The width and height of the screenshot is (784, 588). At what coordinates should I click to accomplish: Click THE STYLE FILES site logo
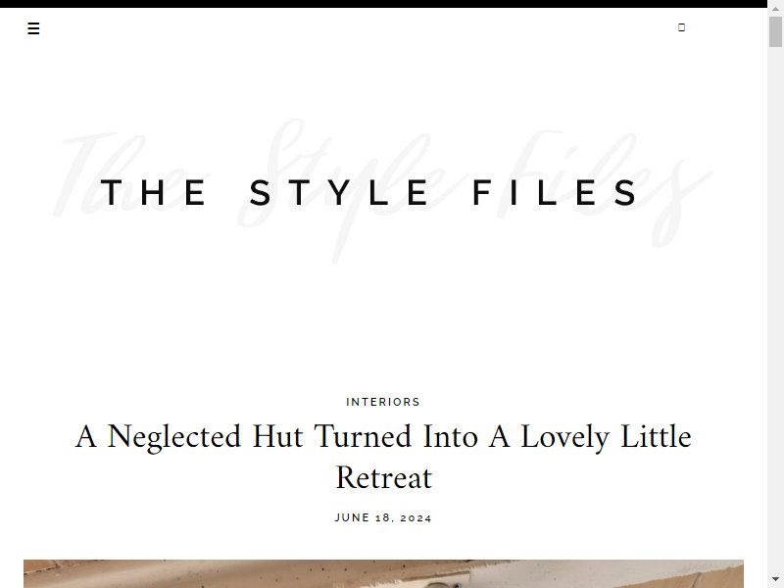(x=369, y=192)
